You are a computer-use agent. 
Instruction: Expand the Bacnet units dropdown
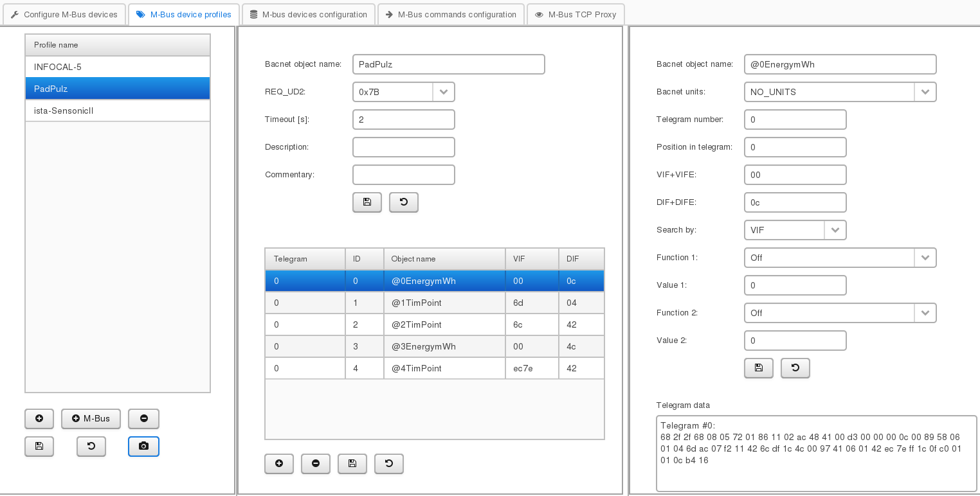[x=925, y=92]
